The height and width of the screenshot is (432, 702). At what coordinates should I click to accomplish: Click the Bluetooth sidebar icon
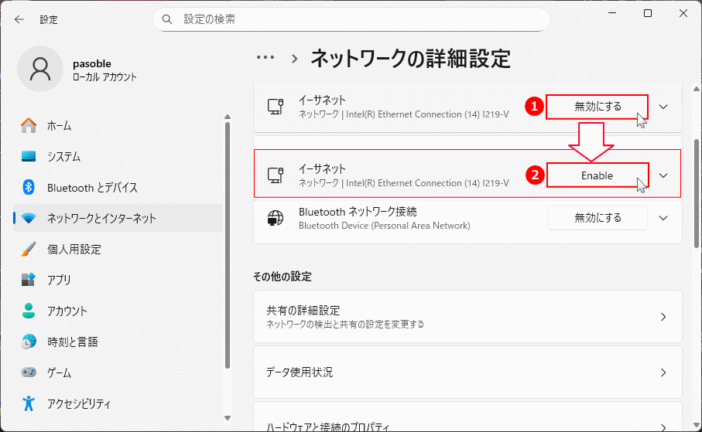(29, 187)
